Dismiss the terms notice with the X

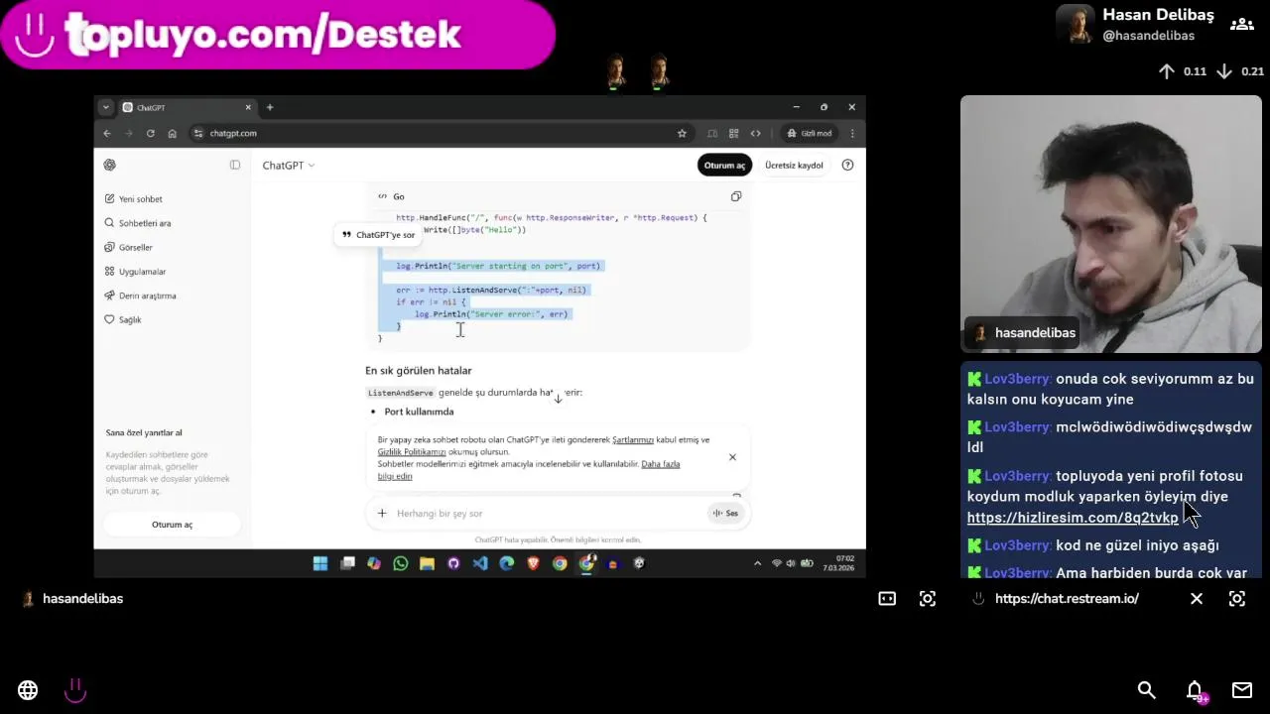(732, 457)
